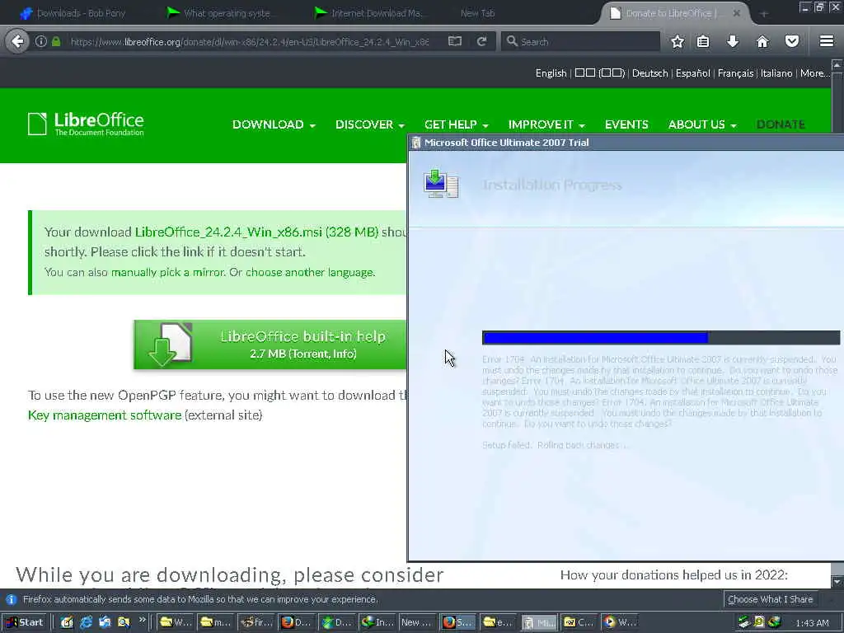
Task: Launch Internet Explorer from quick launch
Action: click(x=86, y=622)
